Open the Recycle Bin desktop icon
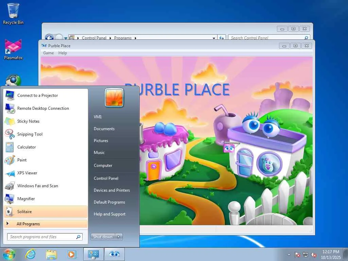Viewport: 348px width, 261px height. 13,14
